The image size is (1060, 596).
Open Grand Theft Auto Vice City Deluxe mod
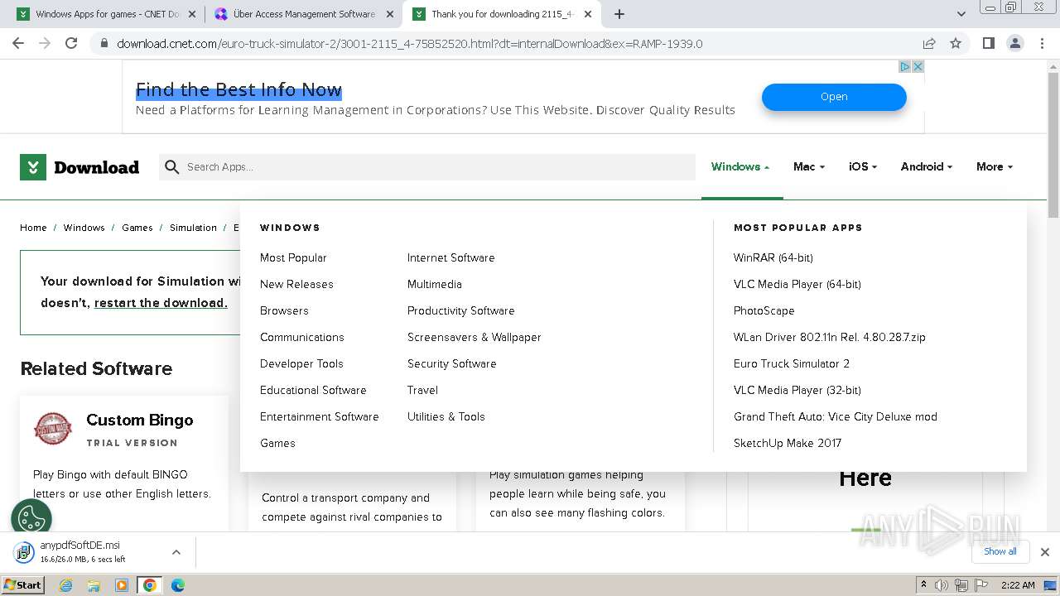[835, 416]
